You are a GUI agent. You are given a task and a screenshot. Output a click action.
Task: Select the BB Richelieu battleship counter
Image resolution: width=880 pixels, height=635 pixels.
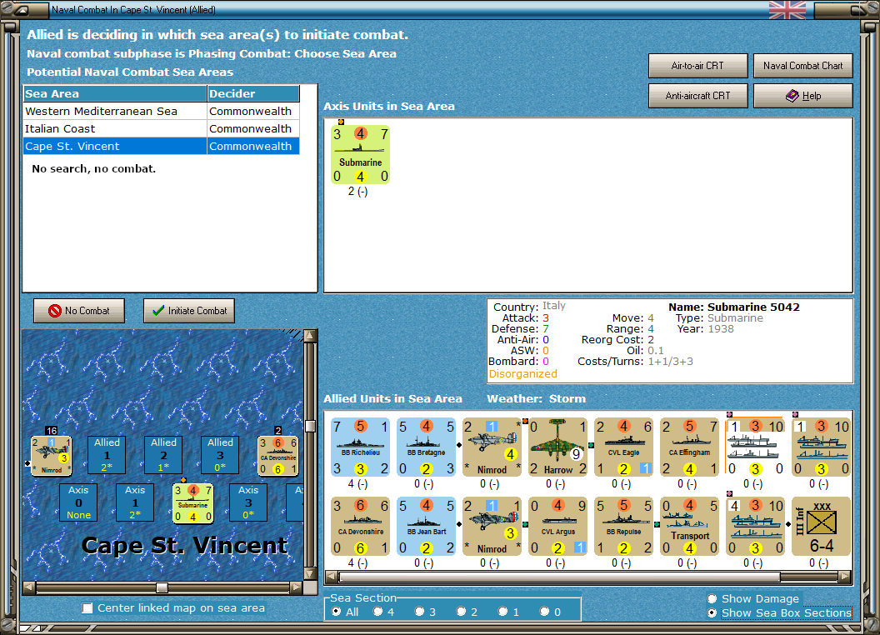tap(360, 447)
